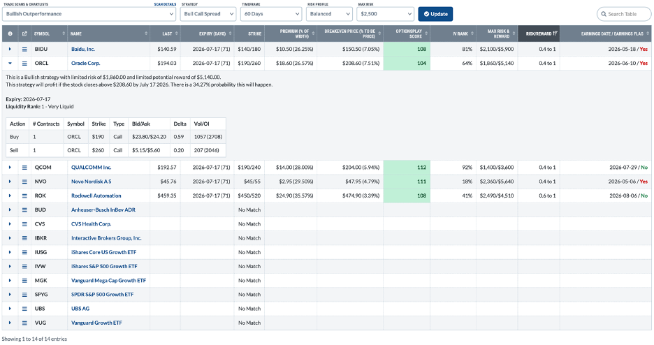Open the menu icon for the NVO row
This screenshot has height=345, width=654.
tap(24, 182)
